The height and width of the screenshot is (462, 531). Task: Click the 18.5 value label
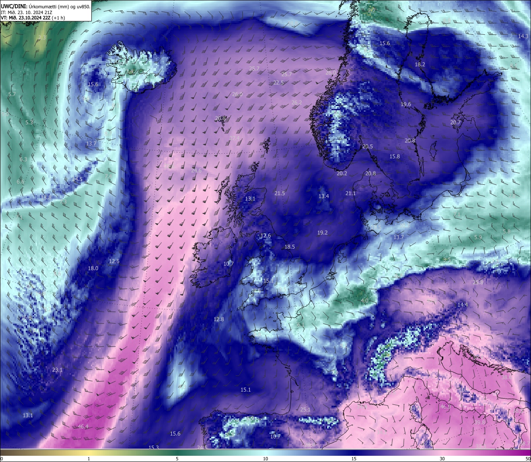click(290, 247)
